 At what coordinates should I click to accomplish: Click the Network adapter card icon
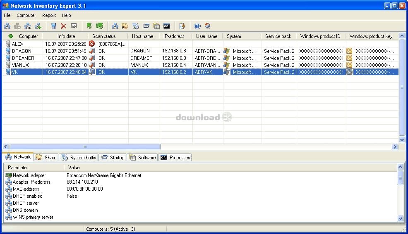point(9,175)
